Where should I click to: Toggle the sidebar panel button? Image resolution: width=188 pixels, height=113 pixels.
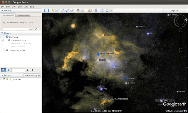pyautogui.click(x=46, y=11)
